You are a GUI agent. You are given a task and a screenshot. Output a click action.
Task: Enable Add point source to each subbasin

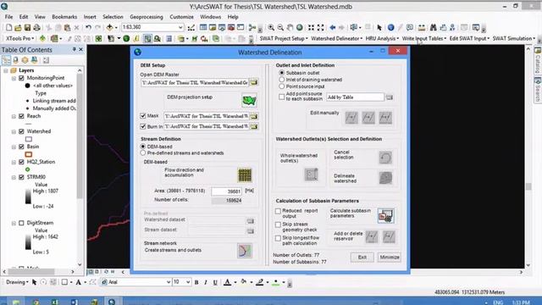point(282,97)
